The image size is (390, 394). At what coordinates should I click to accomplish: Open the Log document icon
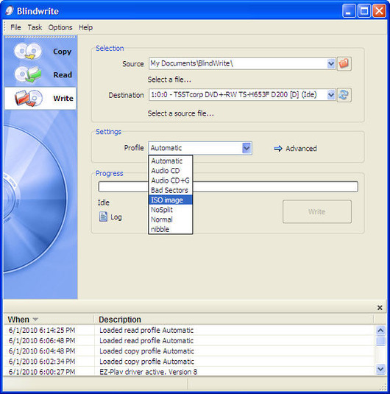click(x=103, y=217)
